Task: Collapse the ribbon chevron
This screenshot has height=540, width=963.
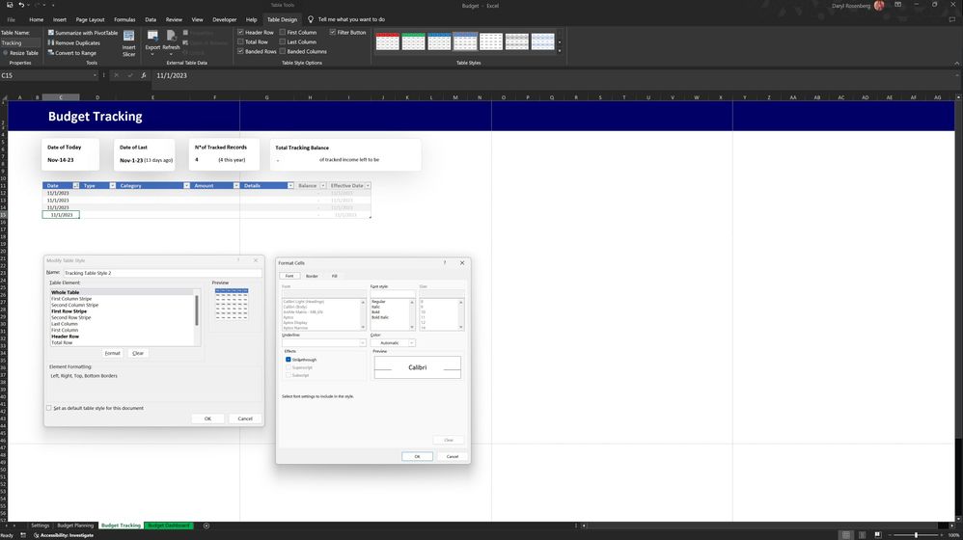Action: point(957,64)
